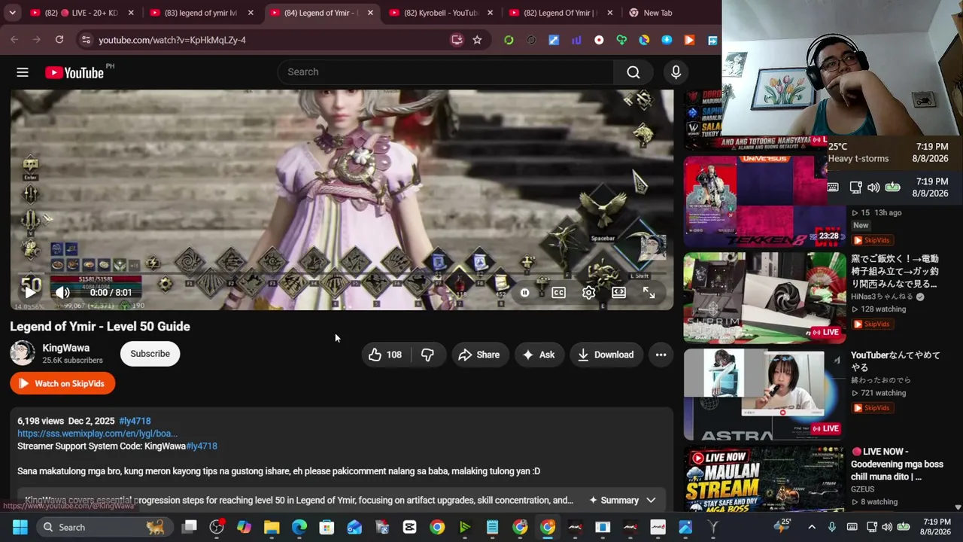Switch to the Kyrobell YouTube tab
The height and width of the screenshot is (542, 963).
439,13
